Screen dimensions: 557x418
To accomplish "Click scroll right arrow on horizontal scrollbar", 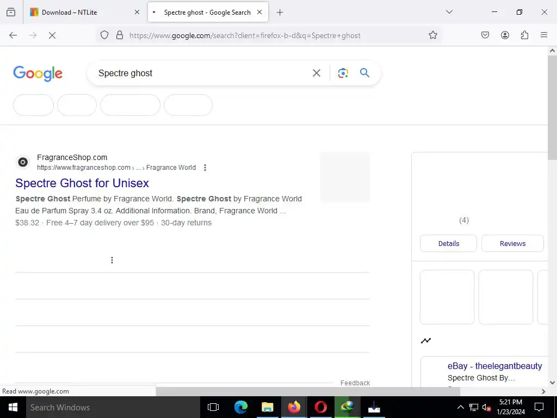I will [x=543, y=391].
